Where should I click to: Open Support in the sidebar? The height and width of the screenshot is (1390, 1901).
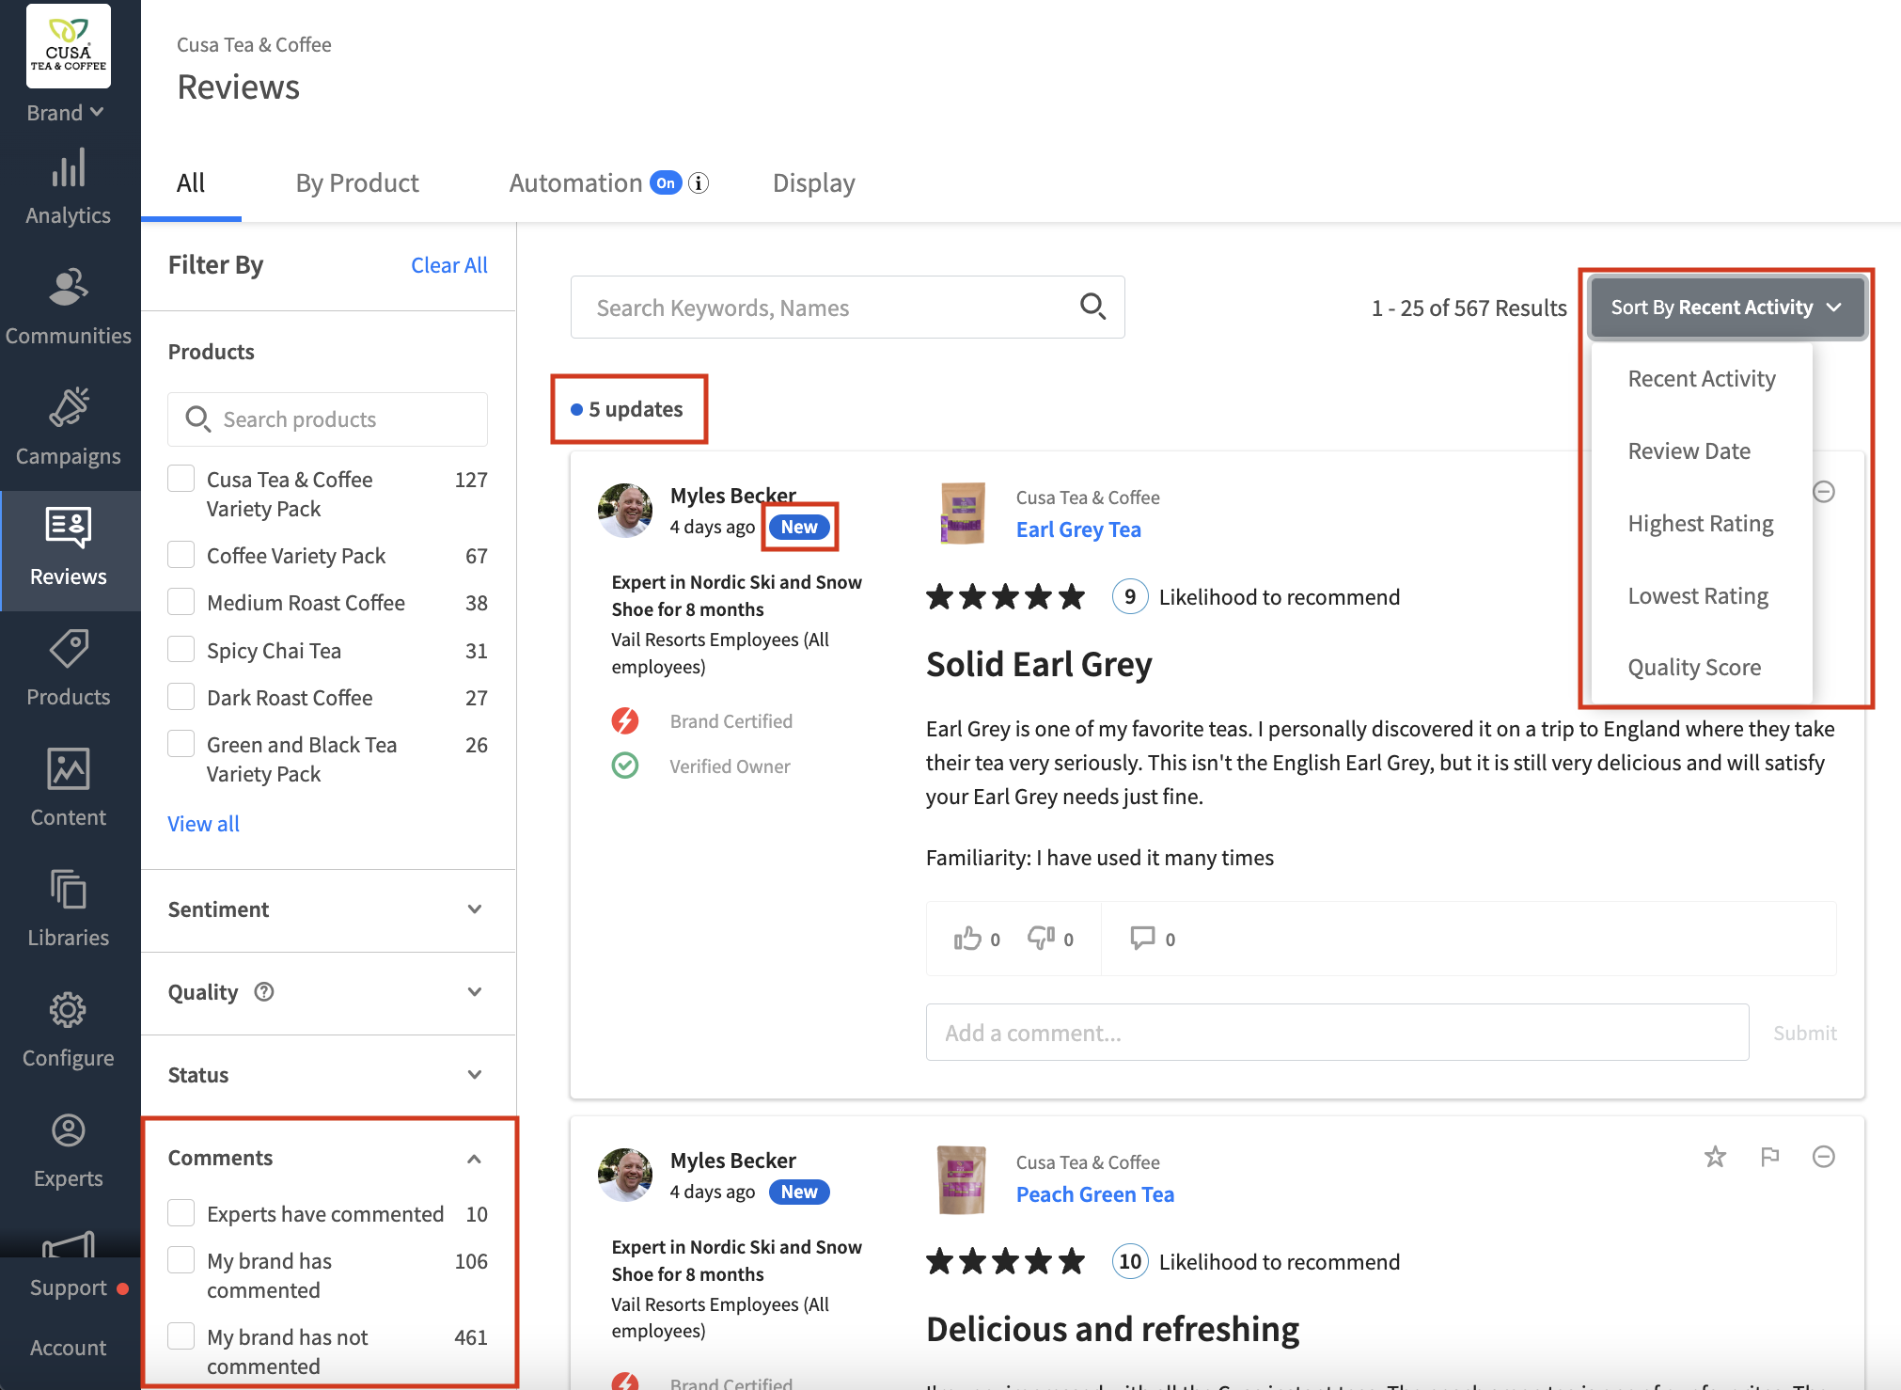(x=69, y=1287)
